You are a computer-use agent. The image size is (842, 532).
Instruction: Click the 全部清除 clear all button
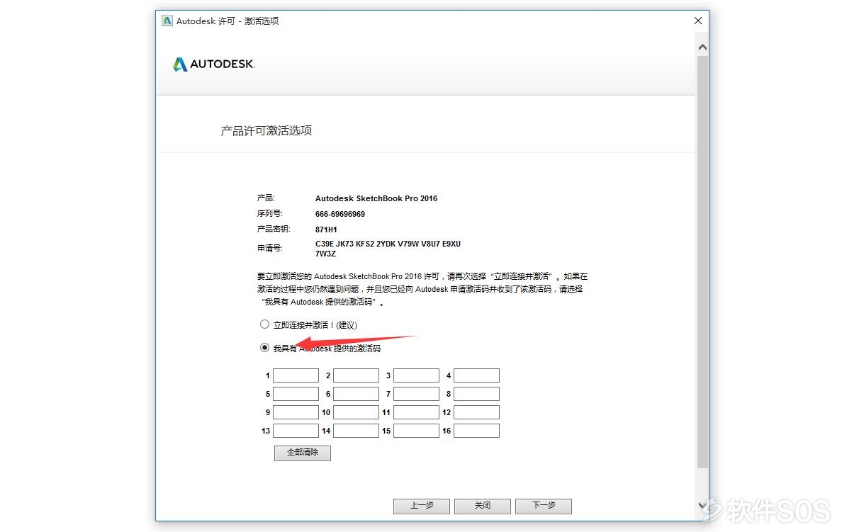click(303, 453)
